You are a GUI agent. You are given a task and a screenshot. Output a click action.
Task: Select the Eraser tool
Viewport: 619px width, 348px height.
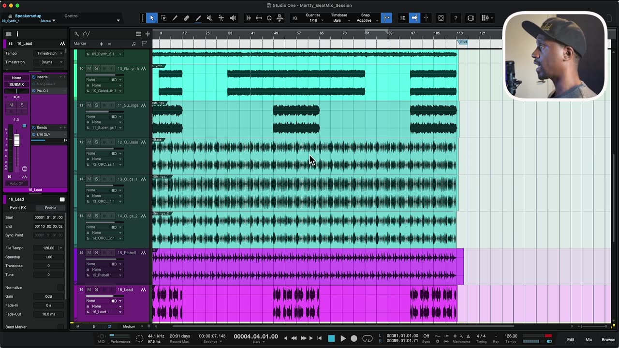pos(187,18)
